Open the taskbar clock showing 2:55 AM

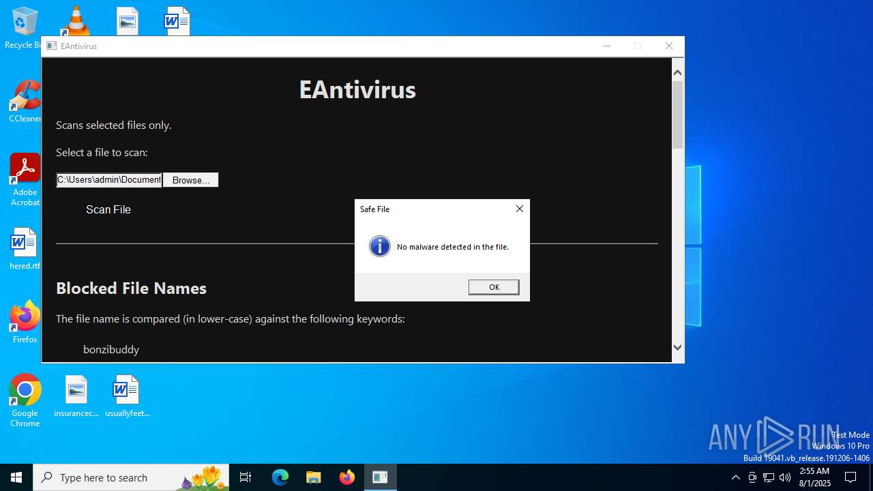pyautogui.click(x=814, y=477)
